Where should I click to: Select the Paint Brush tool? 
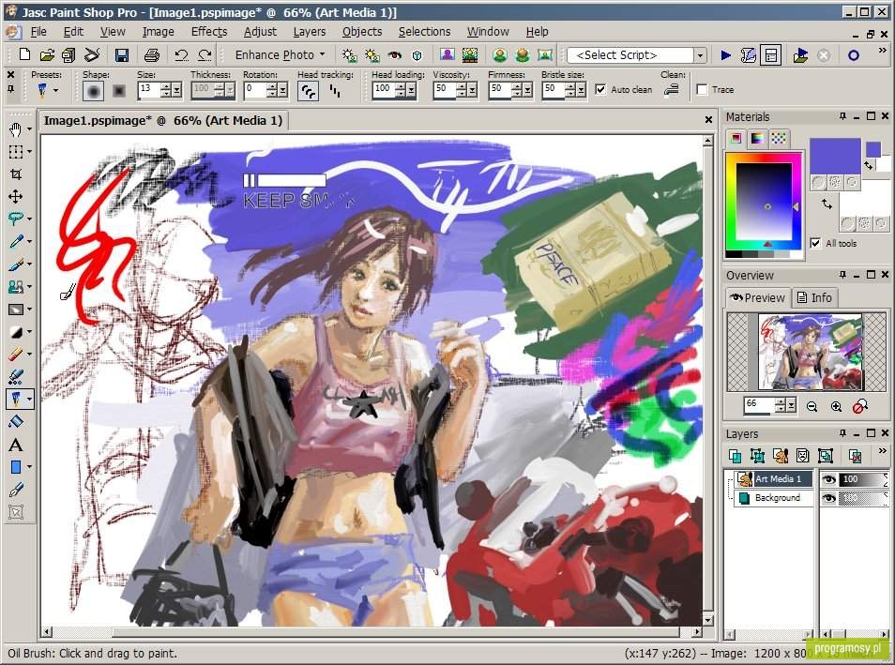click(x=15, y=264)
